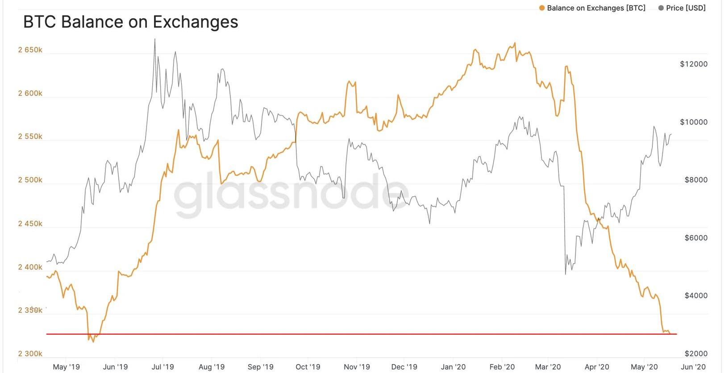
Task: Click the $2000 price axis label
Action: [696, 354]
